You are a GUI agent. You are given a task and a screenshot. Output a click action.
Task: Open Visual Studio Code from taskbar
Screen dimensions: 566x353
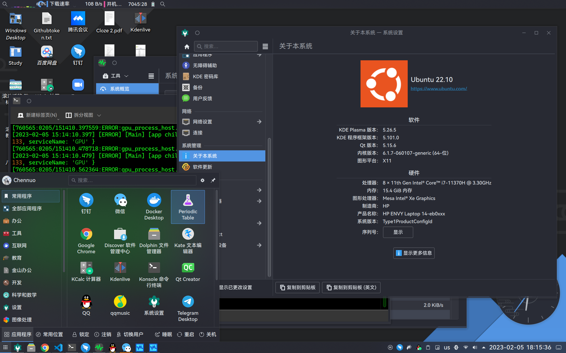tap(58, 347)
